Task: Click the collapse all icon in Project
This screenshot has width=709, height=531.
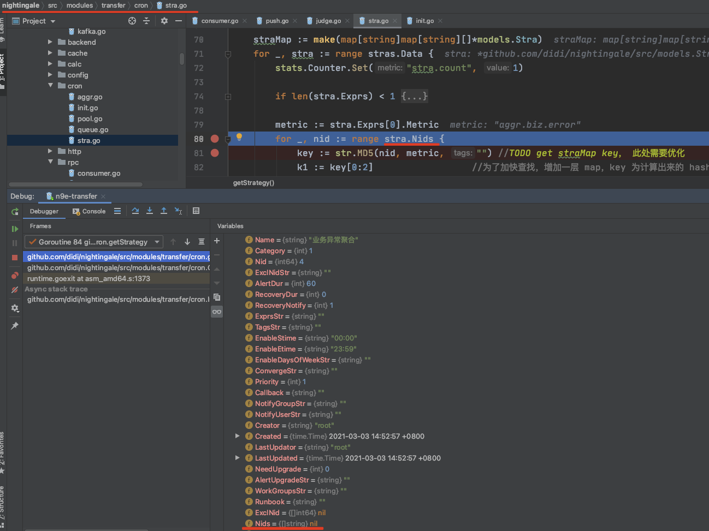Action: tap(146, 21)
